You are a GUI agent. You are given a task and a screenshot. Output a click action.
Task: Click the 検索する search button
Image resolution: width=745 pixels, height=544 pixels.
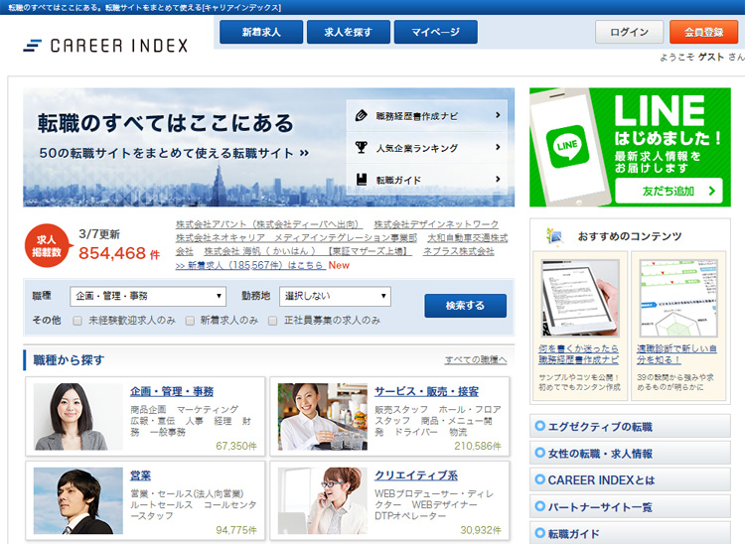[x=465, y=306]
